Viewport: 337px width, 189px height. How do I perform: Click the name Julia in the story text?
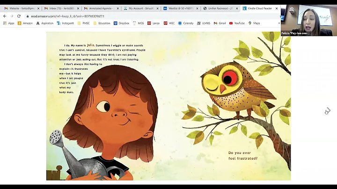coord(90,45)
